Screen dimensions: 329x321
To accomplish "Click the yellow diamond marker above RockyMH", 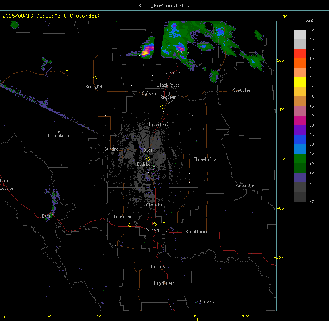I will click(95, 78).
